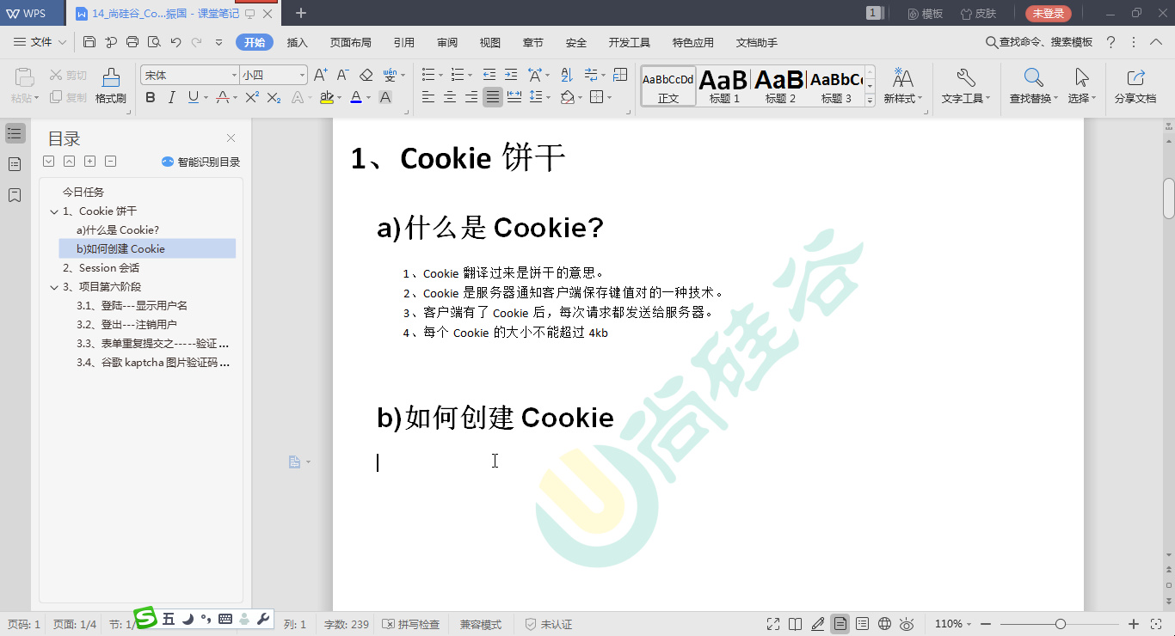Image resolution: width=1175 pixels, height=636 pixels.
Task: Toggle the spelling check status item
Action: 411,624
